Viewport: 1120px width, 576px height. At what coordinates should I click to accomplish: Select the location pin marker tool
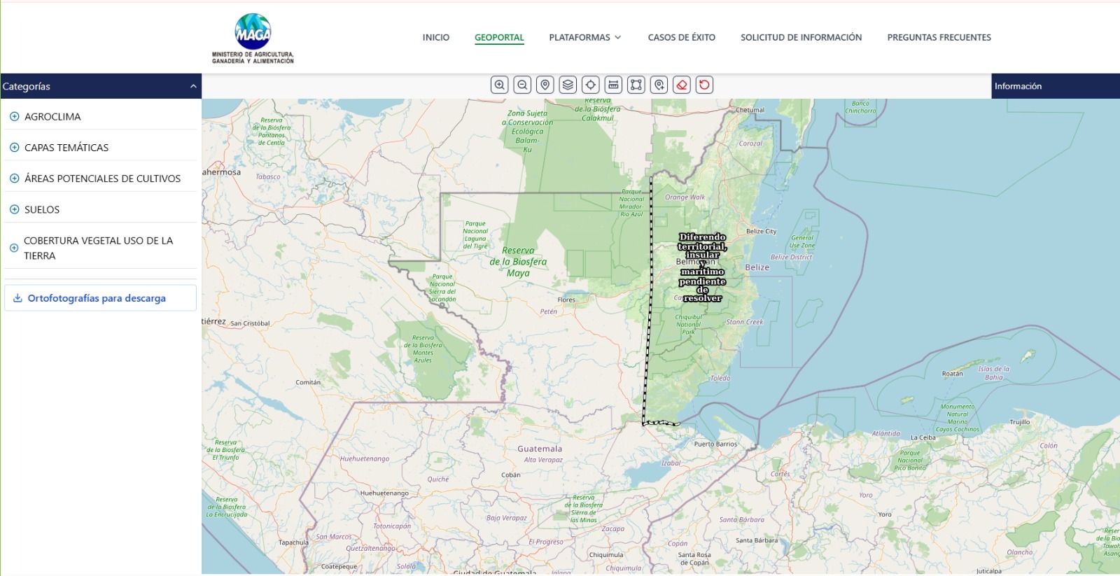[545, 85]
